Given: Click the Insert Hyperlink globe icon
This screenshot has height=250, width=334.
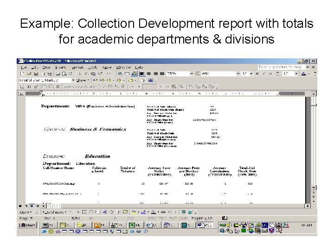Looking at the screenshot, I should 120,74.
